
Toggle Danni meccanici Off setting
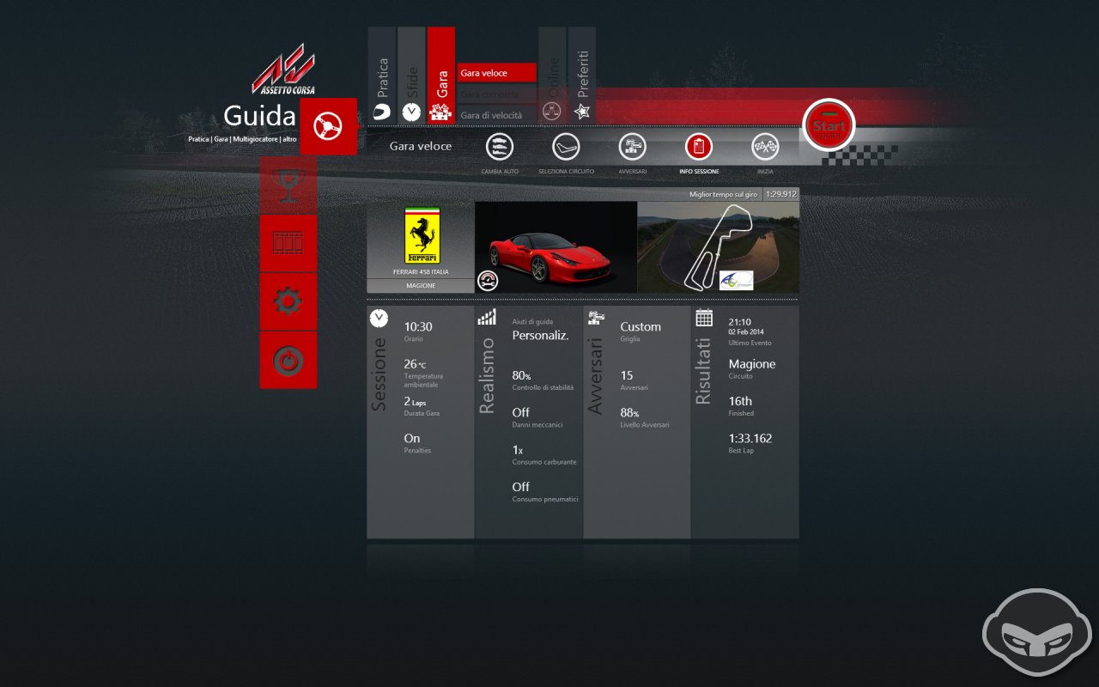[x=521, y=412]
